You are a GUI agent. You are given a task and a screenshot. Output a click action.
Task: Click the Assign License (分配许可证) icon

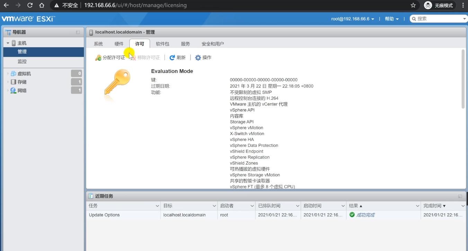[x=98, y=58]
